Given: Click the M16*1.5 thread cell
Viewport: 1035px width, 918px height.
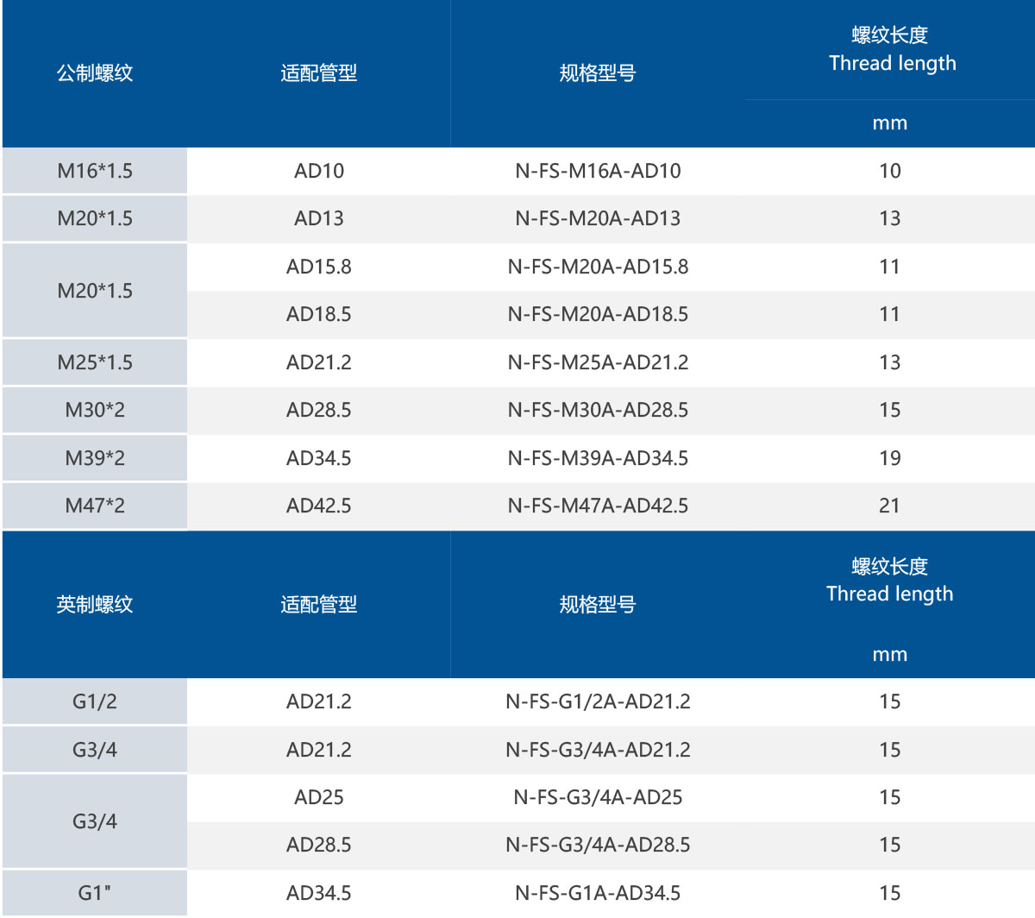Looking at the screenshot, I should (93, 170).
